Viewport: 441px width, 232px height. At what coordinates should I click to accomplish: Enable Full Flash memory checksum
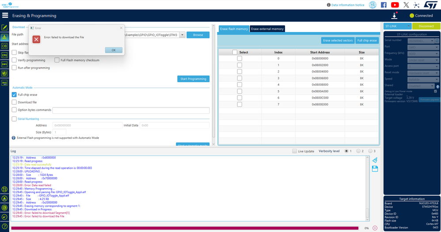(57, 60)
